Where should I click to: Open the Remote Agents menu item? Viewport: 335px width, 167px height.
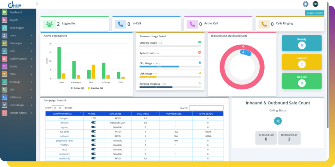click(x=18, y=113)
